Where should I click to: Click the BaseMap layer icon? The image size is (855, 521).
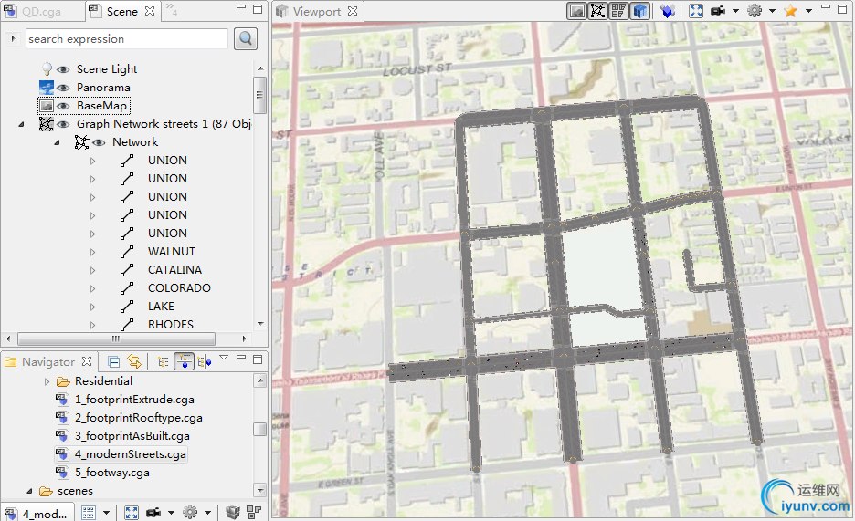coord(47,106)
